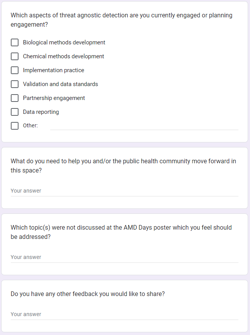Check the Biological methods development checkbox

click(x=15, y=42)
